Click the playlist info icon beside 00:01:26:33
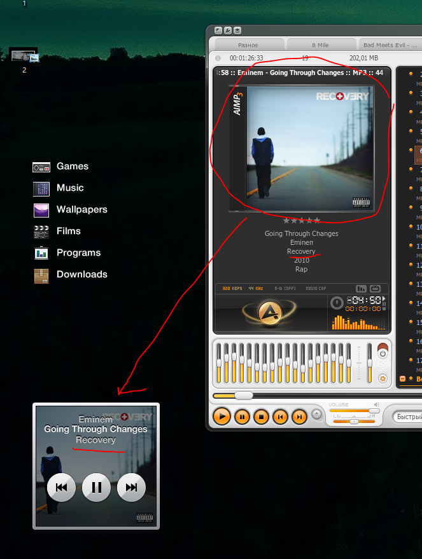422x559 pixels. tap(218, 58)
